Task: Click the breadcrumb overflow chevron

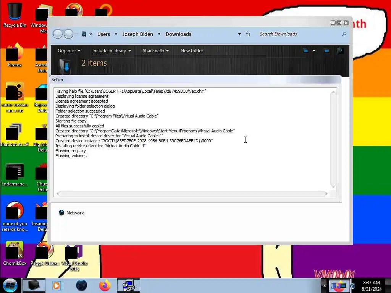Action: 91,34
